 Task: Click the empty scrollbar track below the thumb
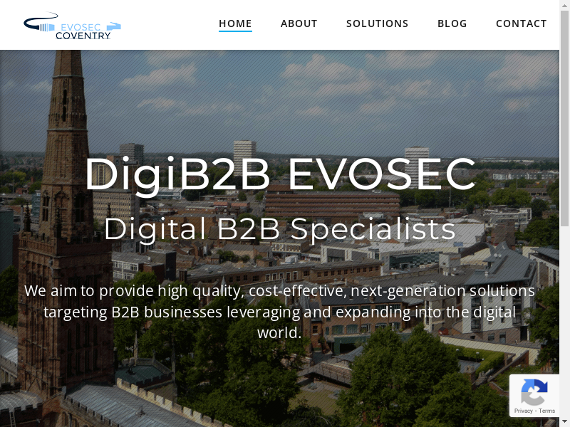564,323
